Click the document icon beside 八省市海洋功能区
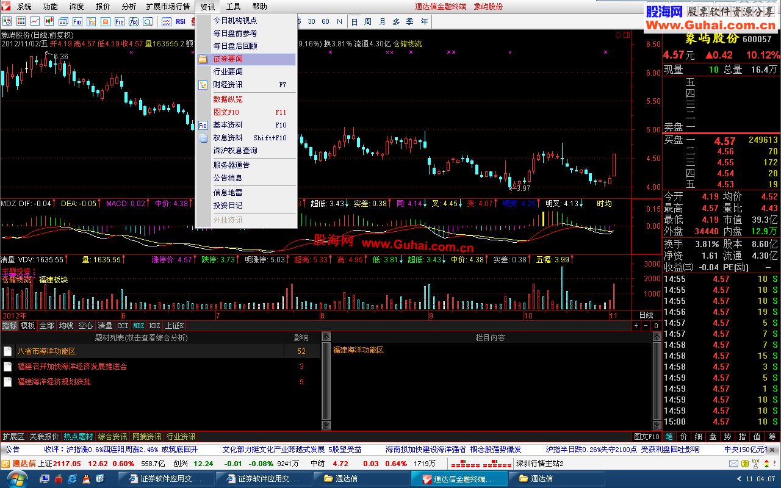Viewport: 781px width, 488px height. coord(7,351)
